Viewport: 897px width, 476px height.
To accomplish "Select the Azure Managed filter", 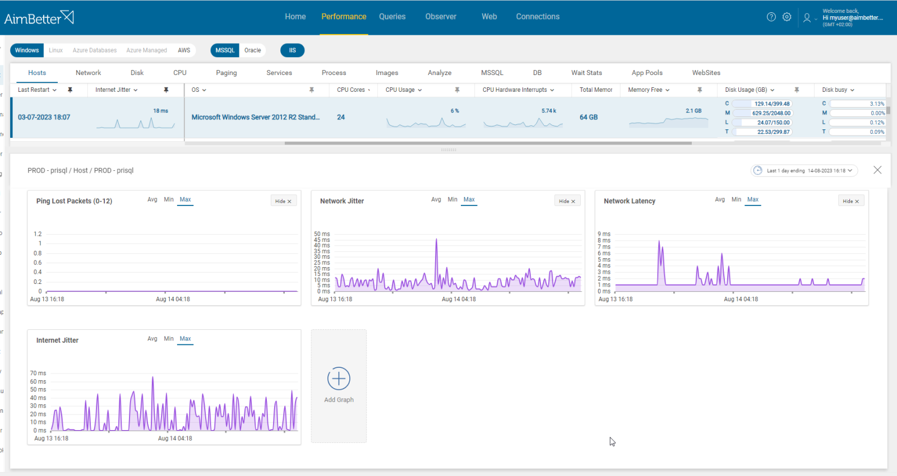I will point(146,50).
